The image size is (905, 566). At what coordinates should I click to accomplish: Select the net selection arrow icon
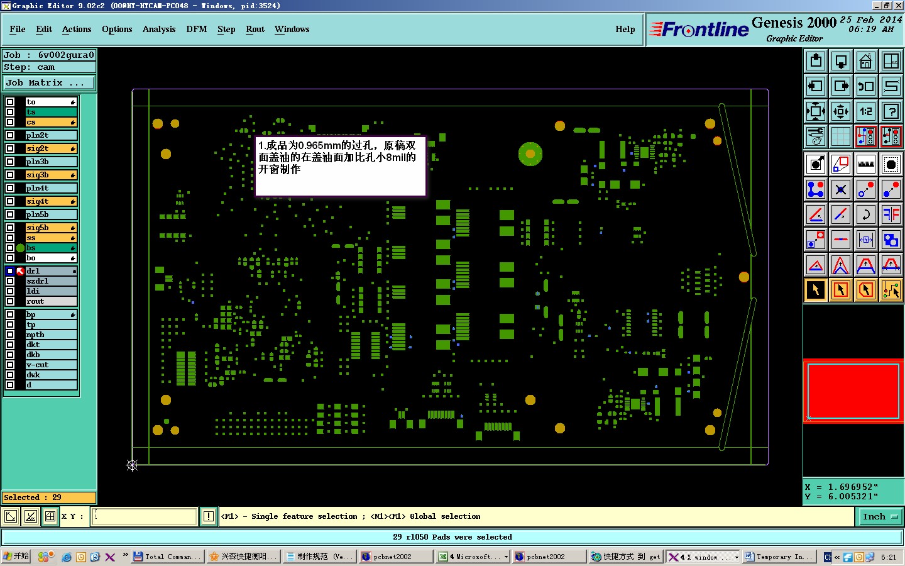pyautogui.click(x=891, y=290)
